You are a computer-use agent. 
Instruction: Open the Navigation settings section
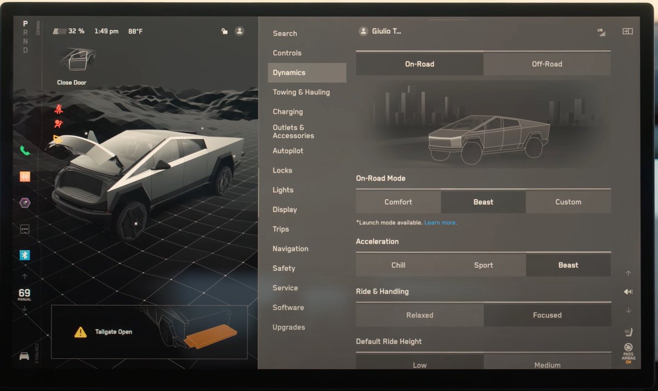pyautogui.click(x=291, y=249)
